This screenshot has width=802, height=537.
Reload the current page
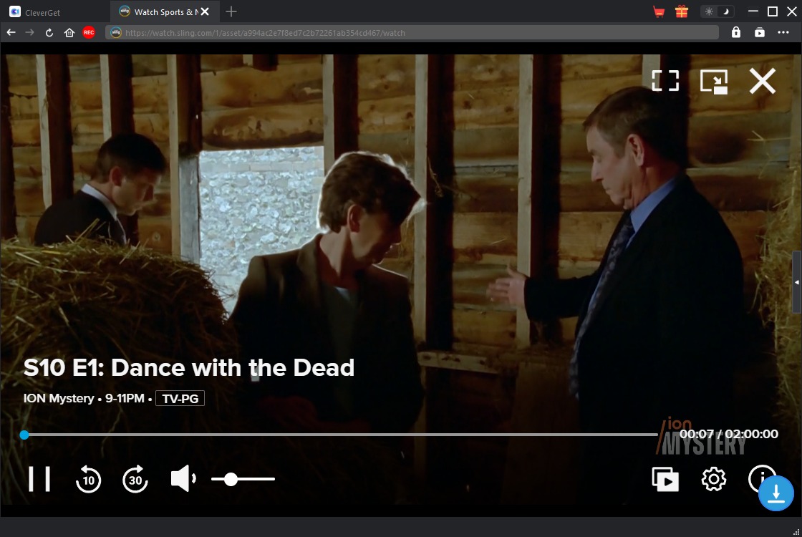point(49,32)
